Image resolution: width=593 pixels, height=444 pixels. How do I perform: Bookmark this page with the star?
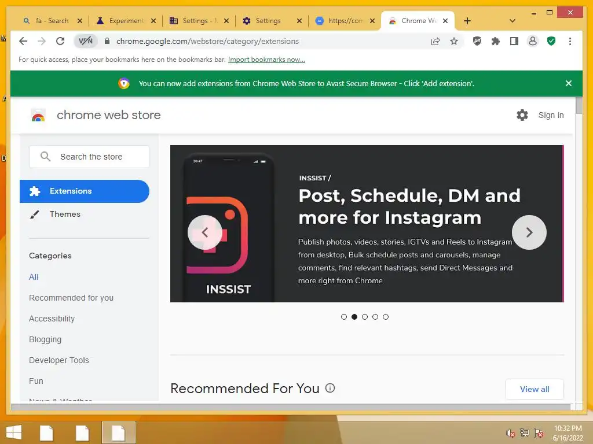point(454,41)
